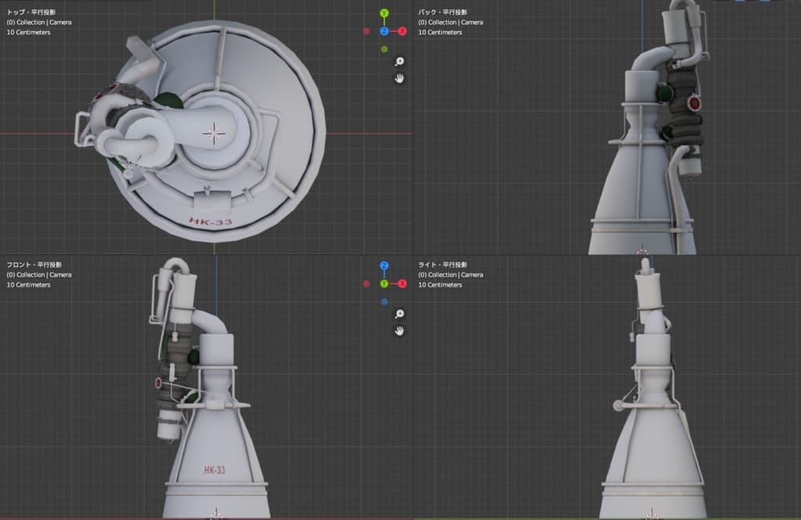Click the pan hand icon in the Top view
The width and height of the screenshot is (801, 520).
point(399,79)
